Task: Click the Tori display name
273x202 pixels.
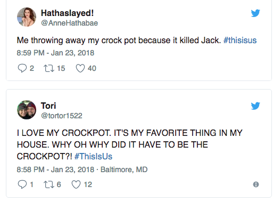Action: point(48,106)
